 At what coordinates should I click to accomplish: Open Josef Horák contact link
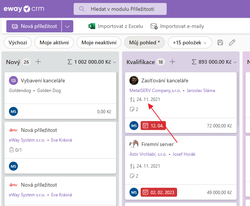pyautogui.click(x=184, y=154)
